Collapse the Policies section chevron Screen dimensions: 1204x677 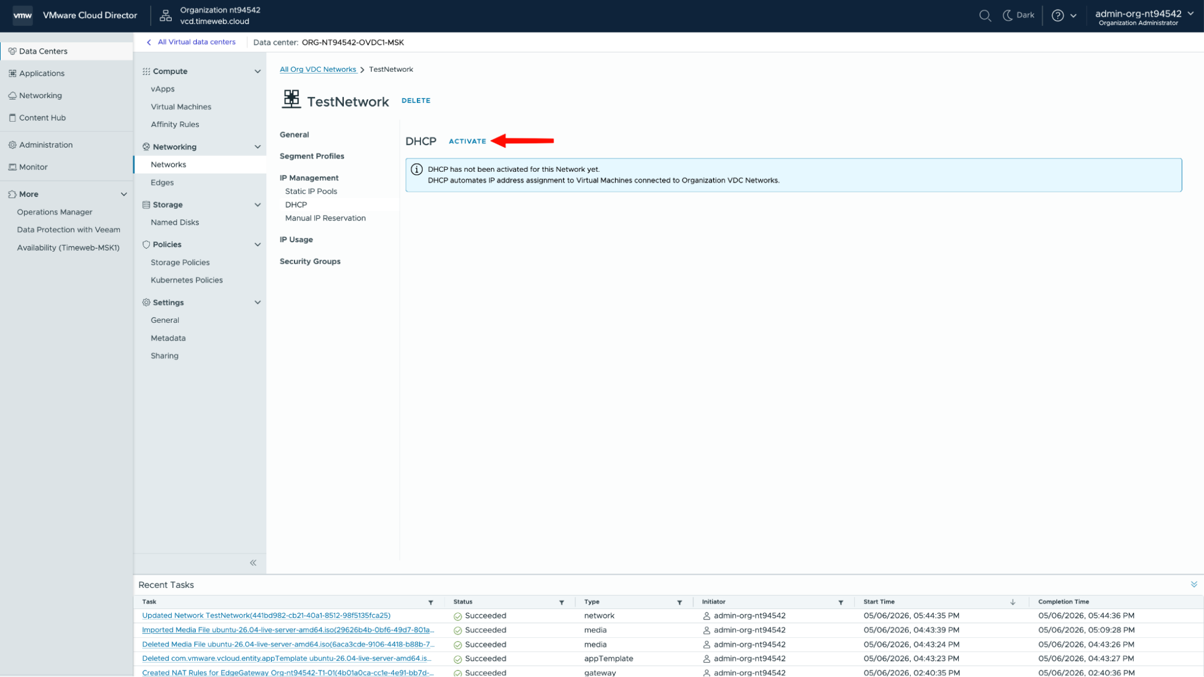click(257, 245)
